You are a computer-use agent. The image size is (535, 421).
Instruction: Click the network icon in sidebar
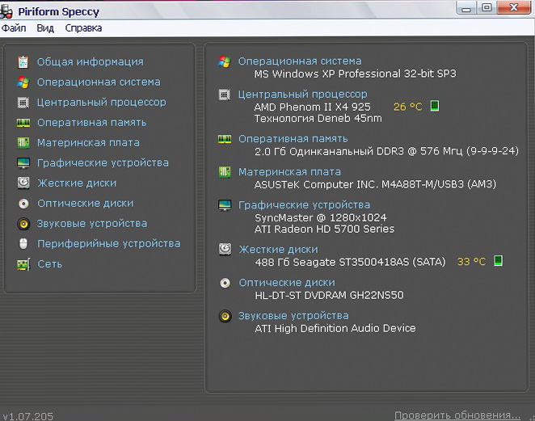23,264
